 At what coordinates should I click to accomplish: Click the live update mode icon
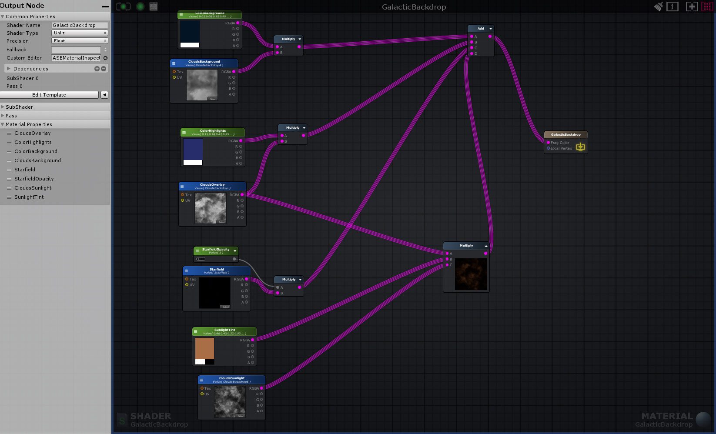tap(123, 7)
